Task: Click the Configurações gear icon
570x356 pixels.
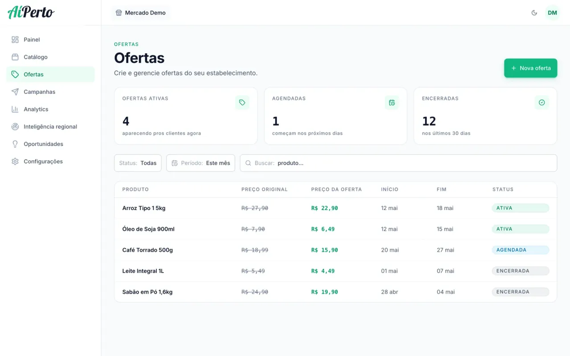Action: click(15, 161)
